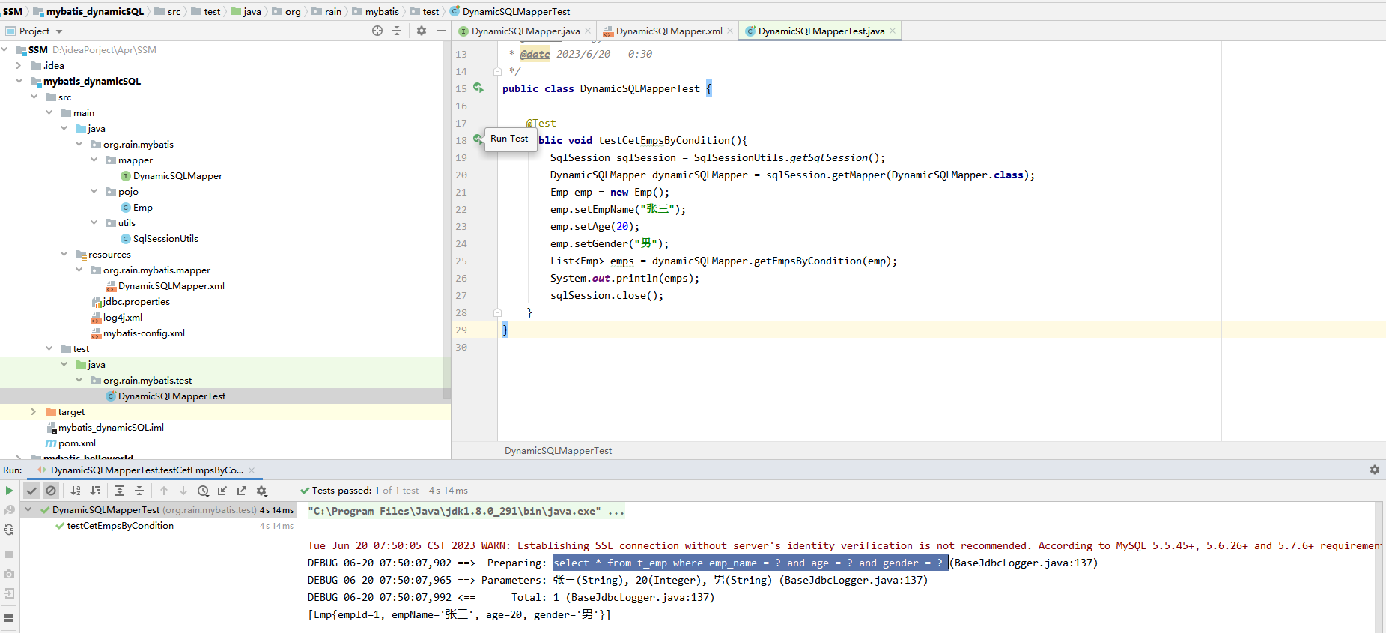The image size is (1386, 633).
Task: Hide the Project panel with the minus icon
Action: 441,31
